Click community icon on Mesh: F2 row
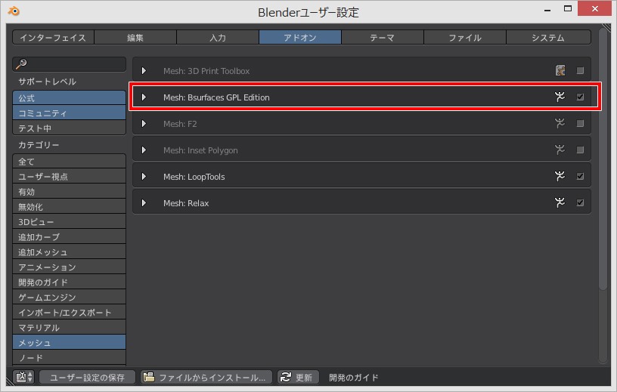617x392 pixels. tap(560, 123)
